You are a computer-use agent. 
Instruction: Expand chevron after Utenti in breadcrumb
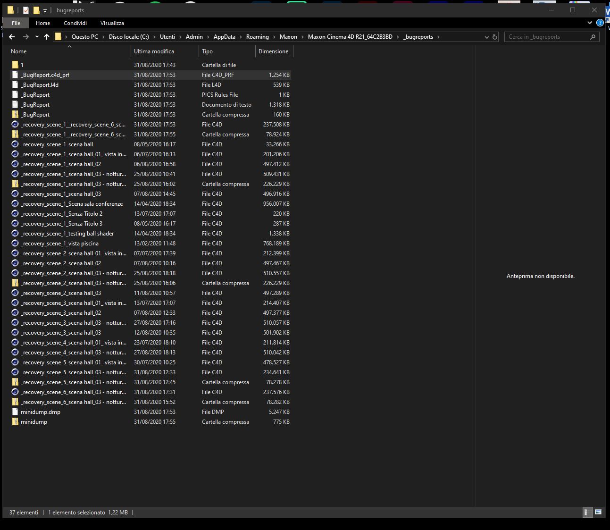180,37
